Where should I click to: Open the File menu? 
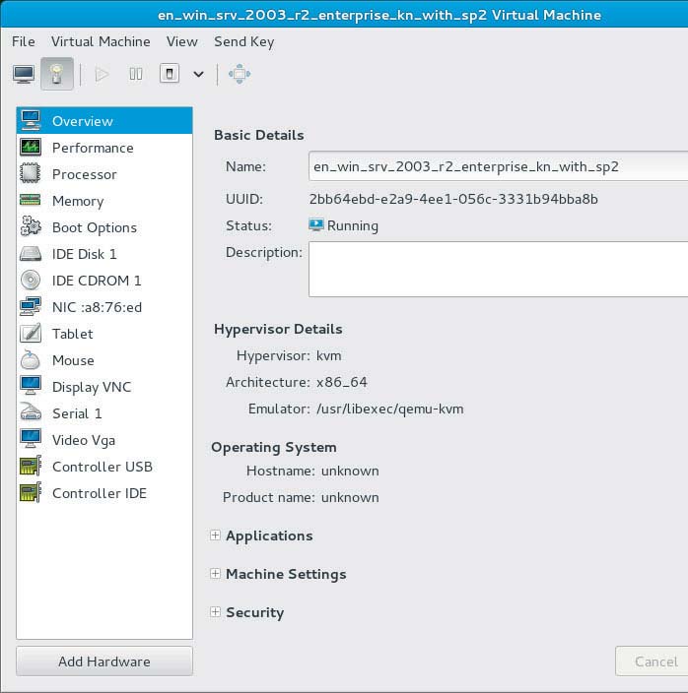[24, 41]
